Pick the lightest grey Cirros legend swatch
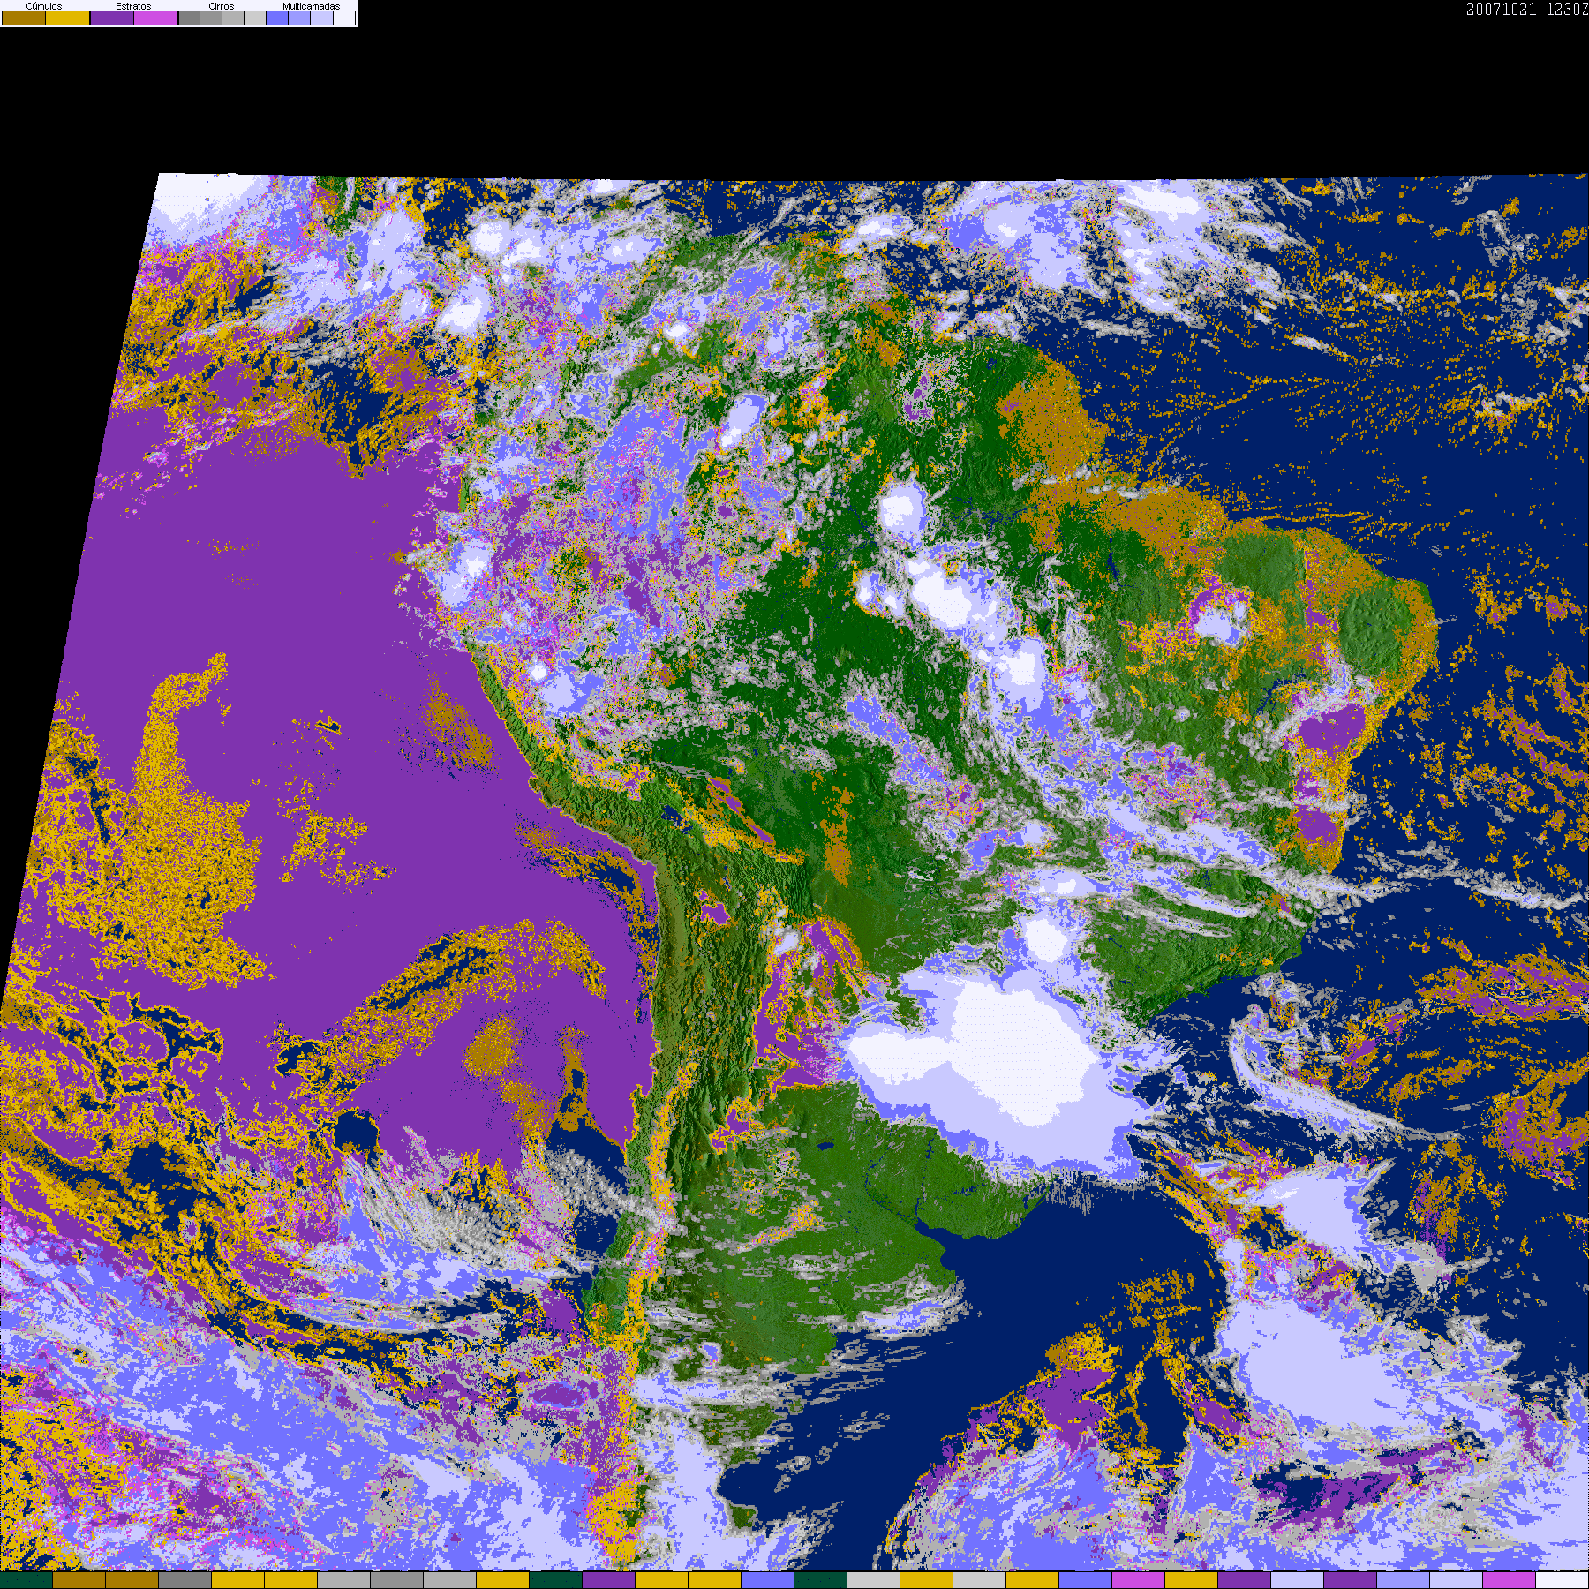The width and height of the screenshot is (1589, 1589). 255,18
